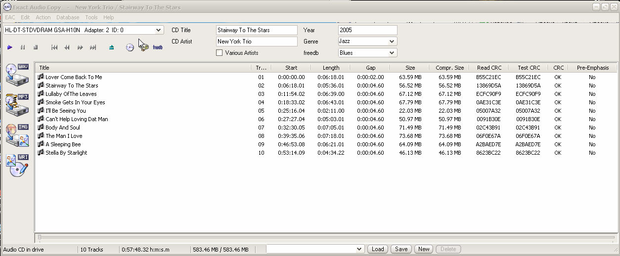Click "Audio CD in drive" status text
This screenshot has height=256, width=620.
tap(24, 250)
